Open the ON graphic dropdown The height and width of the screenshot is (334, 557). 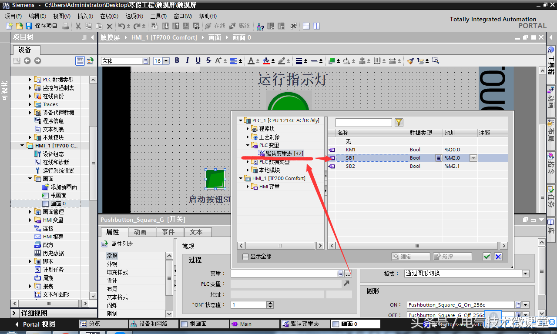[x=526, y=305]
